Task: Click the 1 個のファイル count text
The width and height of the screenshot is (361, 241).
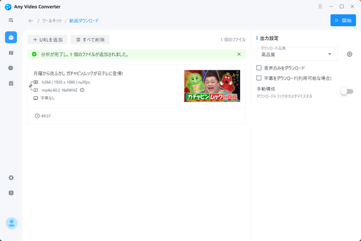Action: pos(233,39)
